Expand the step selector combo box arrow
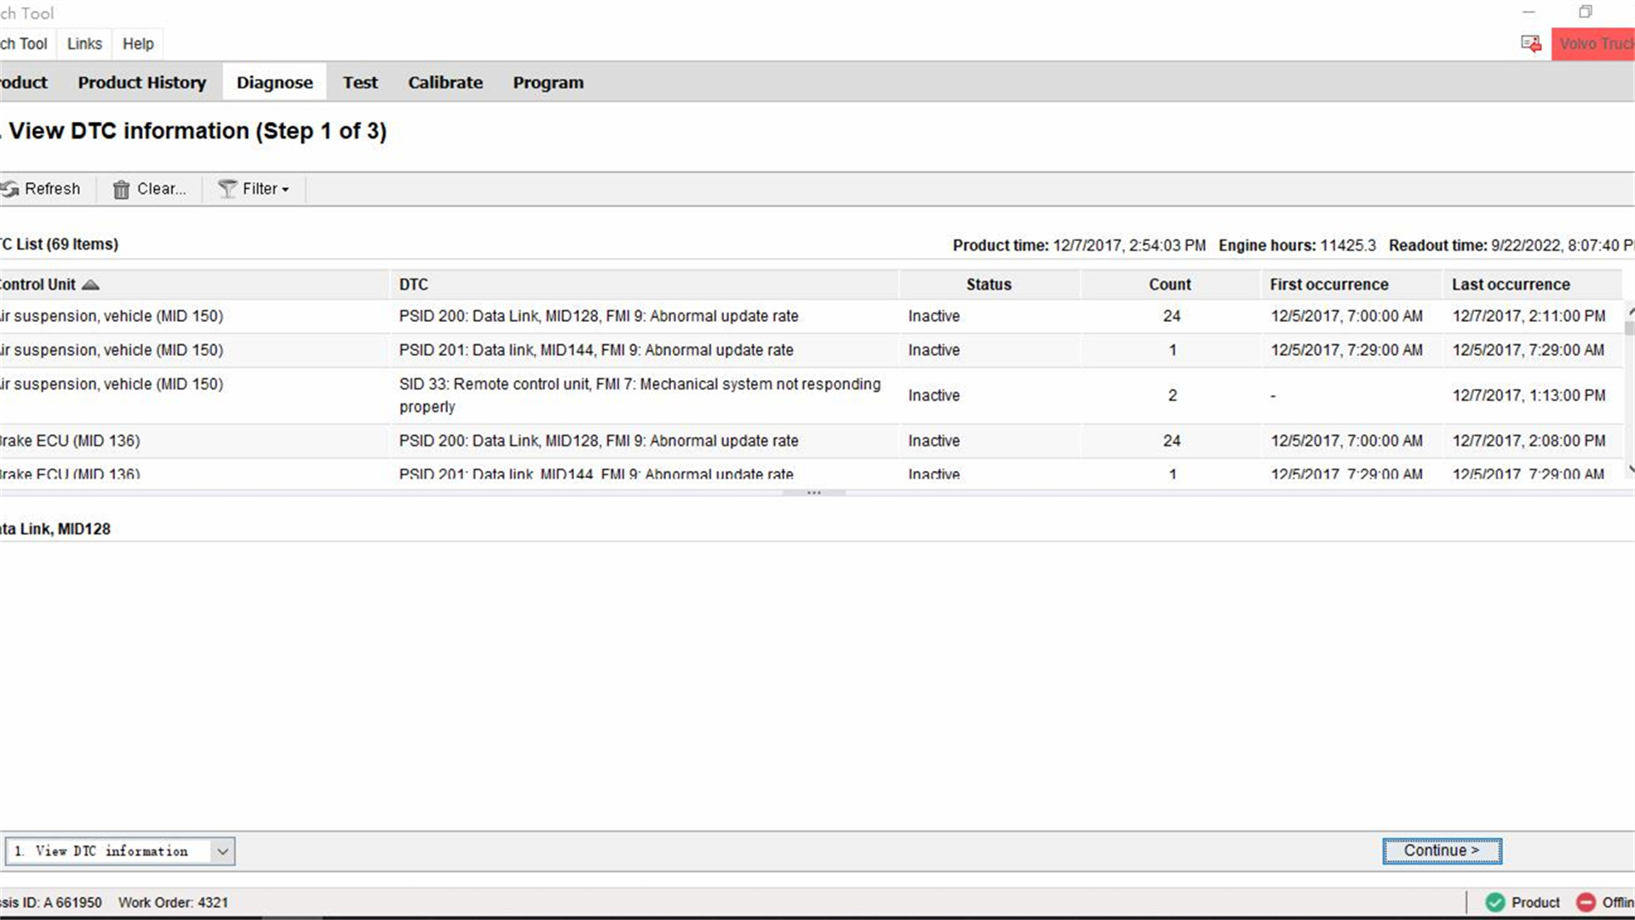 222,851
